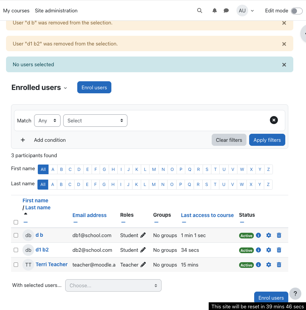Open enrolment settings gear for d1 b2
The height and width of the screenshot is (310, 306).
coord(269,250)
